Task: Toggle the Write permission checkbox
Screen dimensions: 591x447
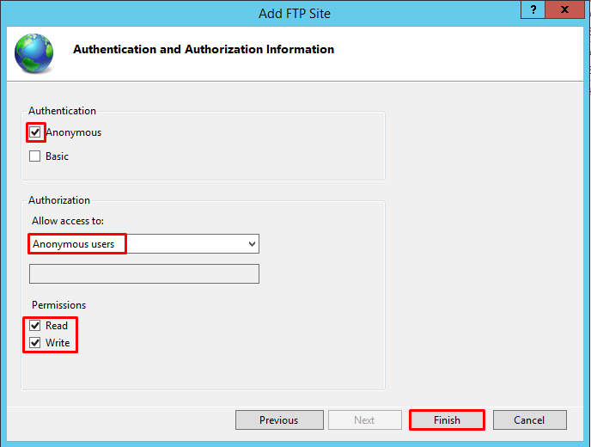Action: [x=35, y=343]
